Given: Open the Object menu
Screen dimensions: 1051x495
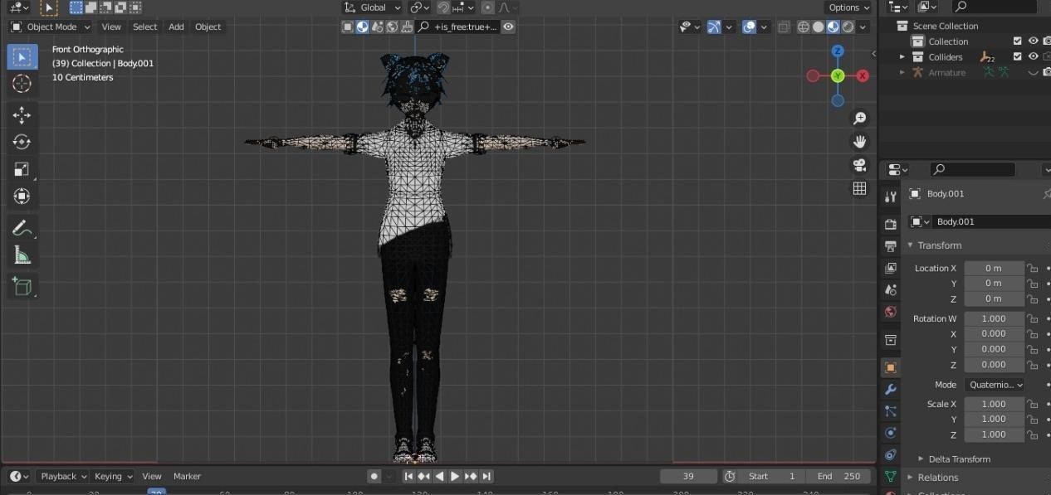Looking at the screenshot, I should [208, 27].
